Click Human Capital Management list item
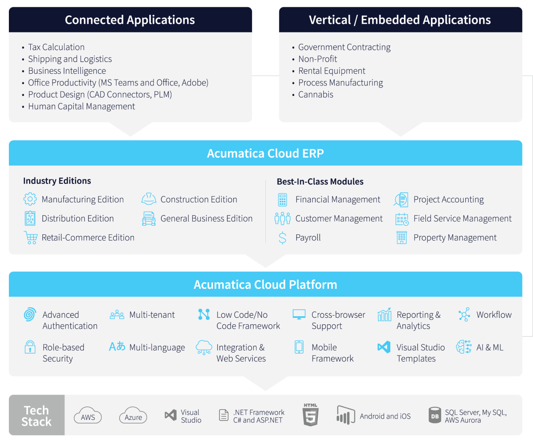 coord(81,106)
